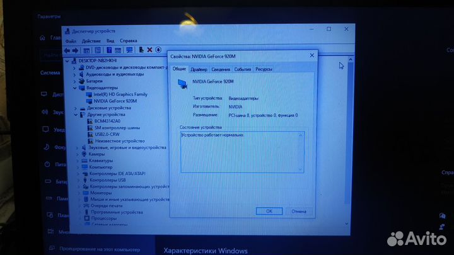The image size is (454, 255).
Task: Select Intel(R) HD Graphics Family
Action: pyautogui.click(x=120, y=94)
